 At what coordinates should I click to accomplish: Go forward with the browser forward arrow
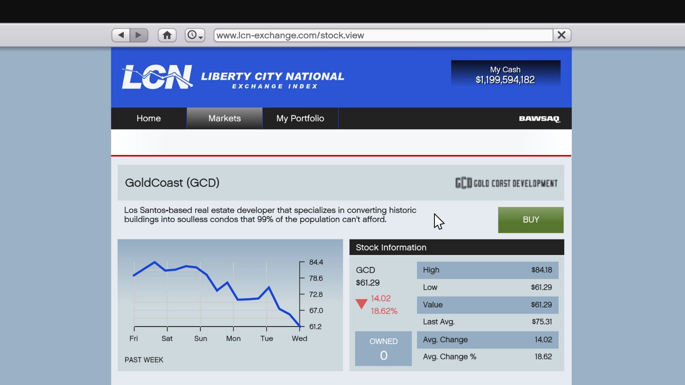139,35
